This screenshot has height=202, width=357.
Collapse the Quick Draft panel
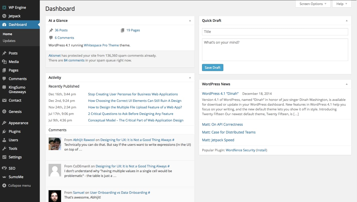[347, 21]
